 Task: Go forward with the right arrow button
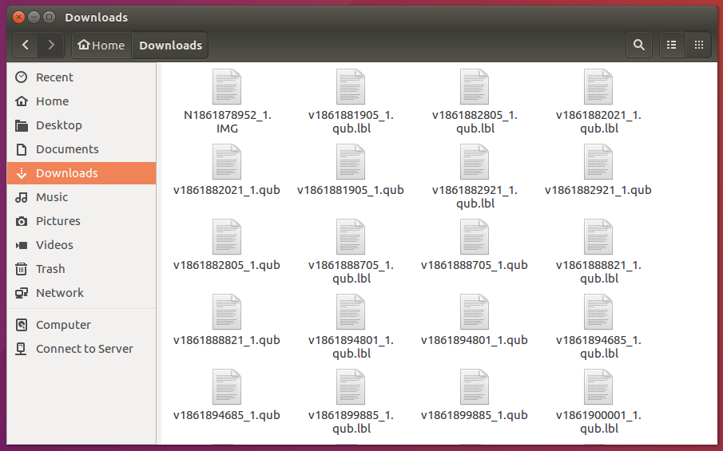click(51, 45)
